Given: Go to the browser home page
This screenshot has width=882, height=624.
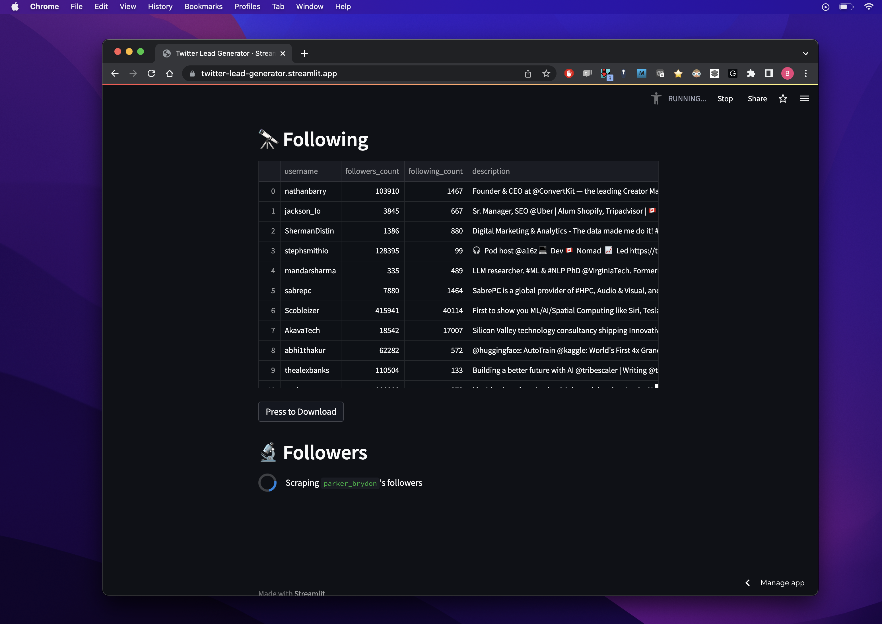Looking at the screenshot, I should pyautogui.click(x=170, y=73).
